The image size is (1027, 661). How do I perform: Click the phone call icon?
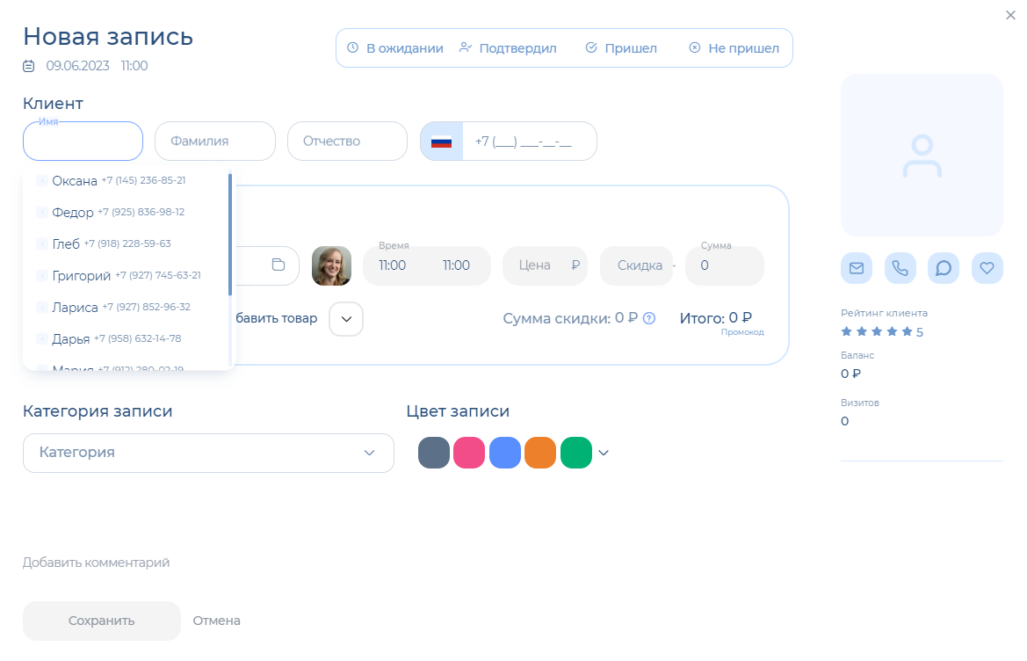pyautogui.click(x=900, y=268)
